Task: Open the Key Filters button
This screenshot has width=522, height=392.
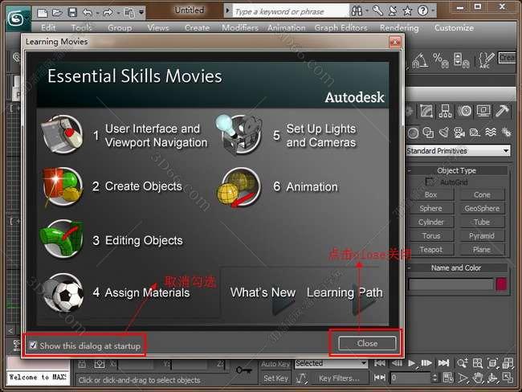Action: [339, 378]
